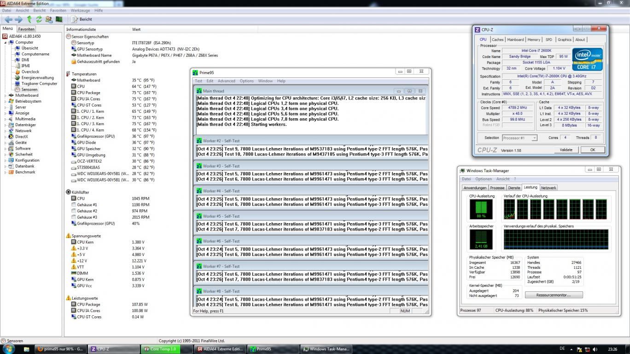The height and width of the screenshot is (354, 630).
Task: Switch to CPU-Z Memory tab
Action: [534, 40]
